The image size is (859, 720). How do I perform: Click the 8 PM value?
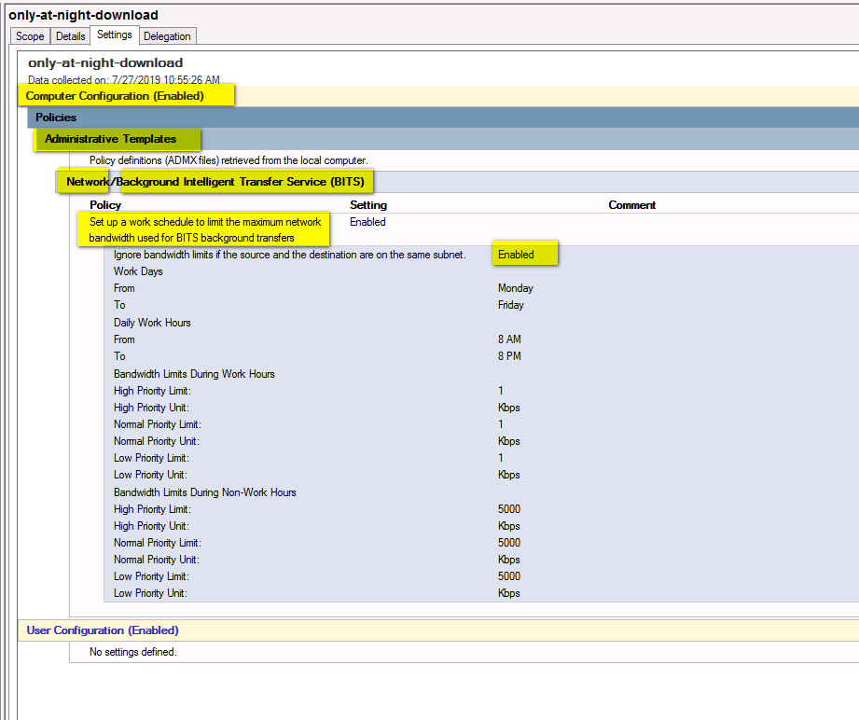click(x=509, y=356)
